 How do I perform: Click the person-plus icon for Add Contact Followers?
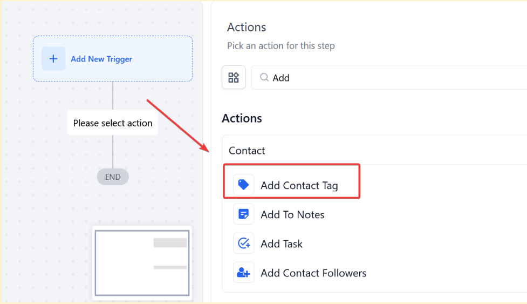click(x=243, y=273)
